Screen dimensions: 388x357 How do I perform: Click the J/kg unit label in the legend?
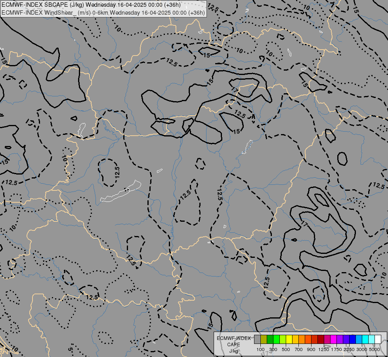pyautogui.click(x=233, y=351)
